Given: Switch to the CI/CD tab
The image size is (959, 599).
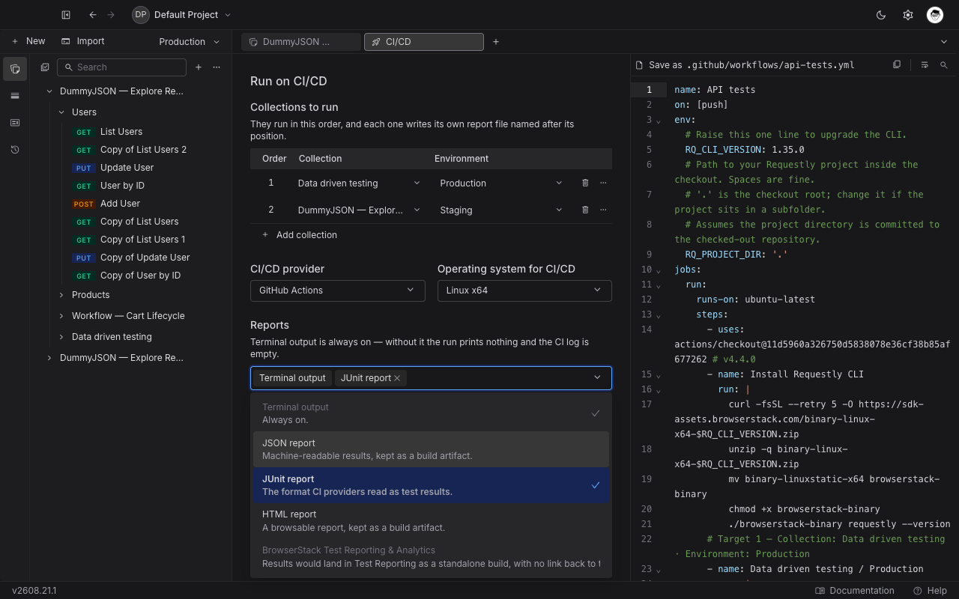Looking at the screenshot, I should tap(424, 42).
